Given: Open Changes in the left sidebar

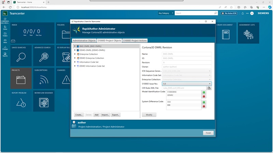Looking at the screenshot, I should [5, 48].
